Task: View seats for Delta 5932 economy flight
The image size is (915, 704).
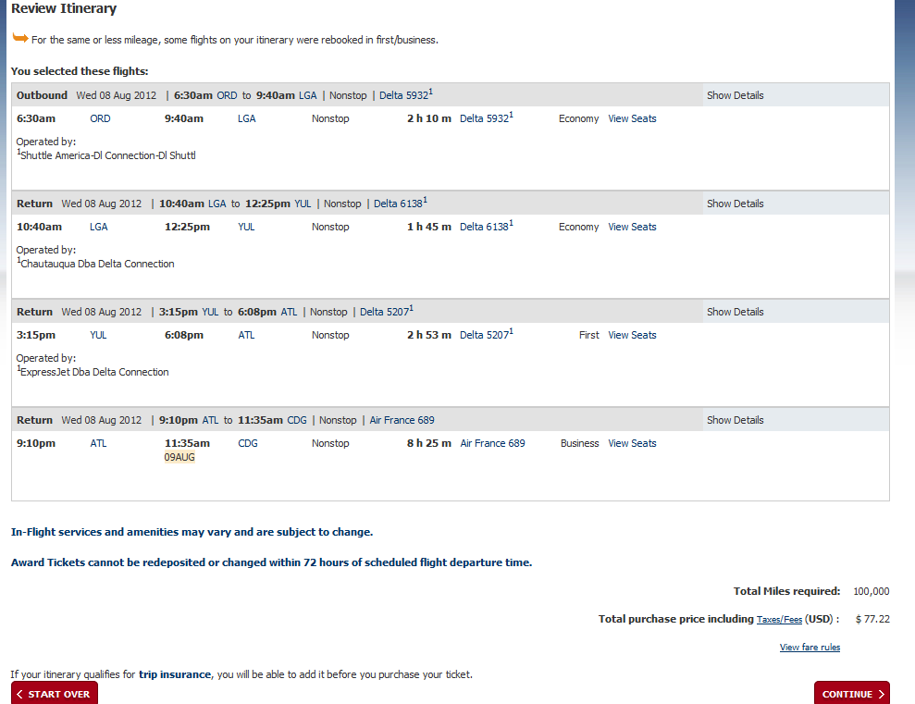Action: (x=632, y=118)
